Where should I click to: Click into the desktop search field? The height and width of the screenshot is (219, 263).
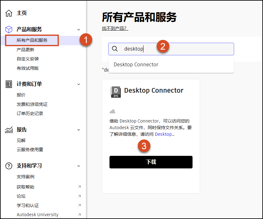click(x=171, y=49)
